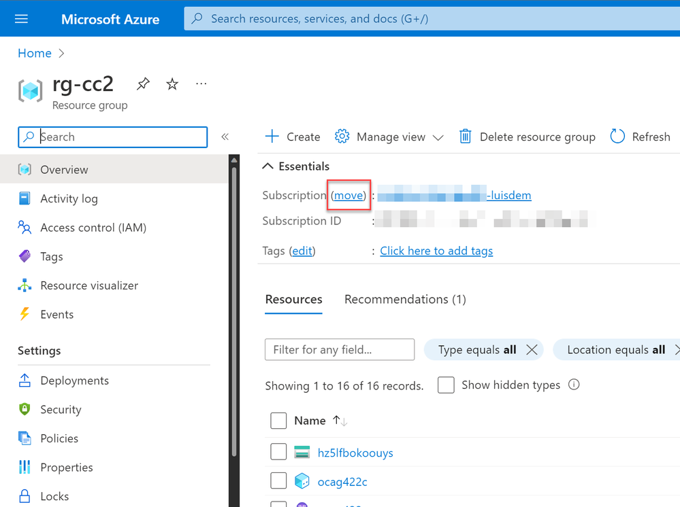Click the Microsoft Azure logo text
Image resolution: width=680 pixels, height=507 pixels.
pos(110,19)
